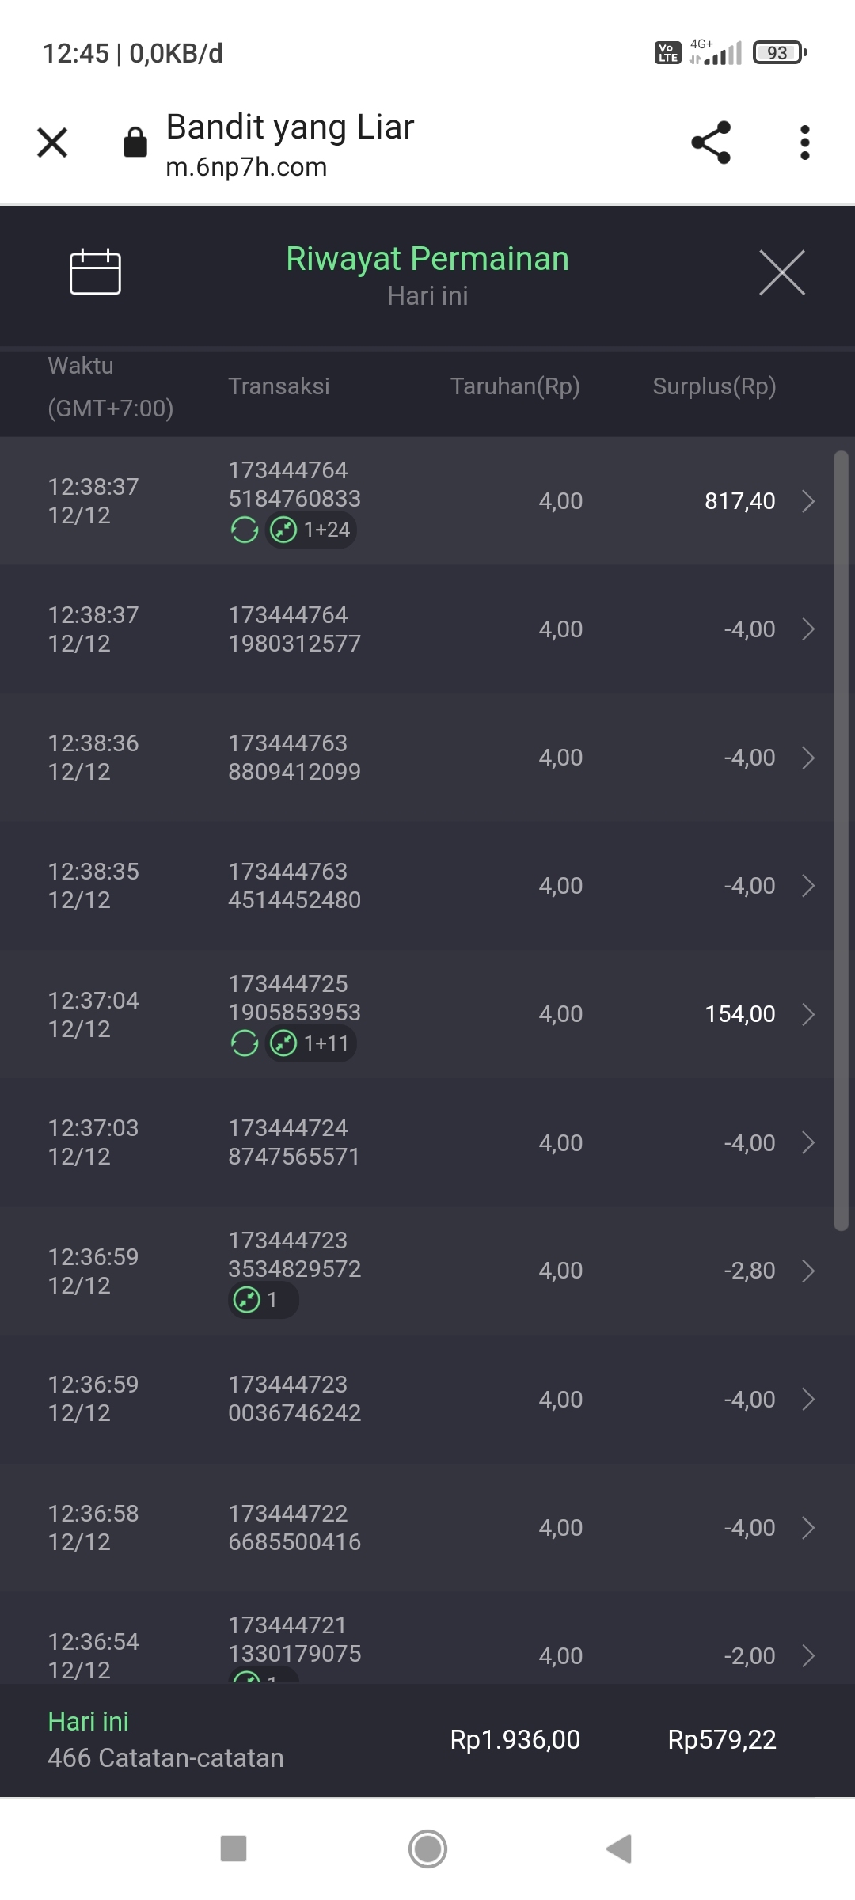Expand details for the 817,40 surplus row
Viewport: 855px width, 1900px height.
807,501
